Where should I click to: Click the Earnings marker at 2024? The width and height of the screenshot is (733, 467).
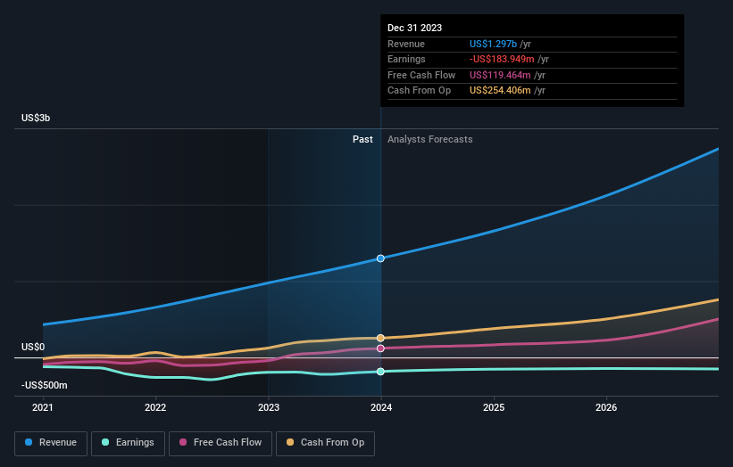pos(380,372)
